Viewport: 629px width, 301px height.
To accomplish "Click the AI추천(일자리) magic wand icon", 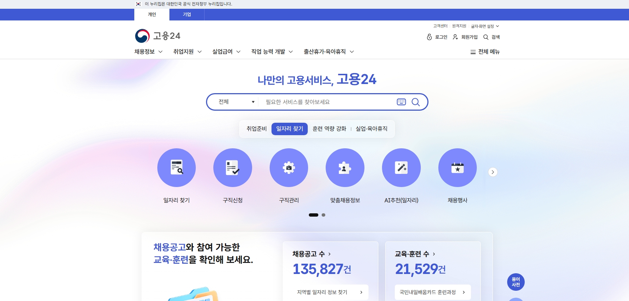I will 401,168.
